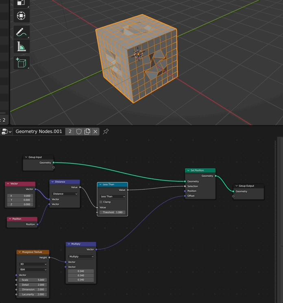283x303 pixels.
Task: Click the user count 2 button
Action: [70, 132]
